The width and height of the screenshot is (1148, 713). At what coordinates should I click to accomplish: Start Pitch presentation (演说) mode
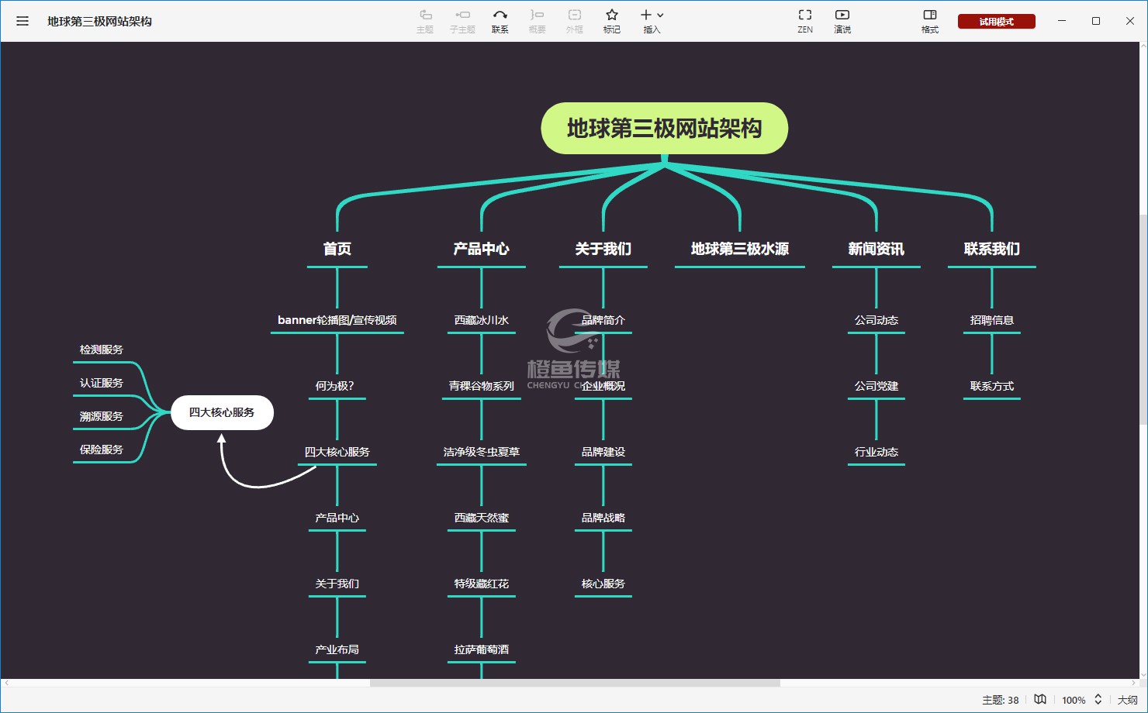click(x=842, y=21)
